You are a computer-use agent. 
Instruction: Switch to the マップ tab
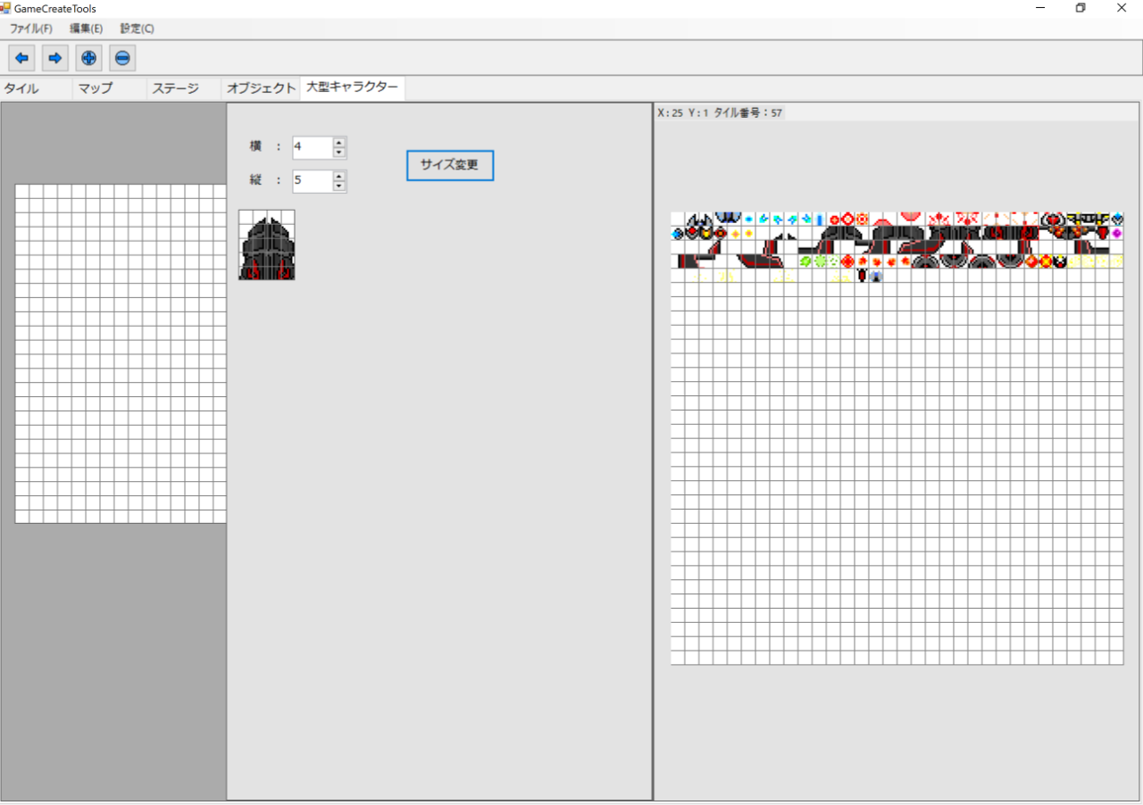pyautogui.click(x=96, y=88)
